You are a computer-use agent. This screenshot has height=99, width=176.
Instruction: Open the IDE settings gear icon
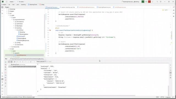(161, 2)
